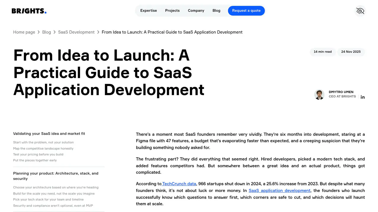Open SaaS Development breadcrumb link
This screenshot has width=378, height=212.
coord(76,32)
